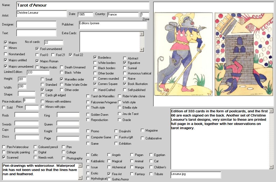This screenshot has height=182, width=276.
Task: Enable the Tarot de Marseilles checkbox
Action: click(x=88, y=96)
